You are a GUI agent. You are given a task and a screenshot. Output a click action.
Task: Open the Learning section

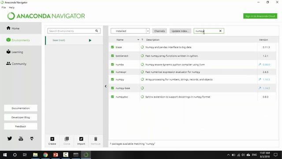coord(21,52)
